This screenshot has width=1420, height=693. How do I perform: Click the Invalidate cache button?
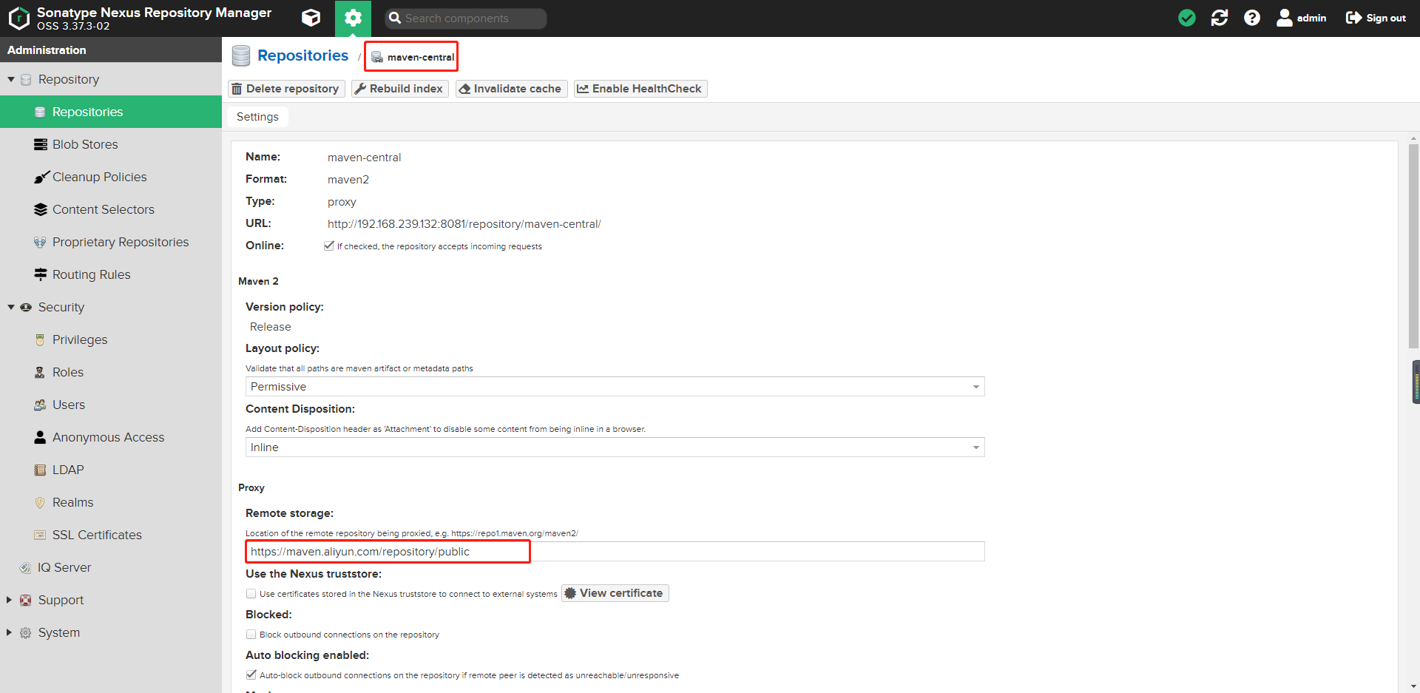pyautogui.click(x=510, y=89)
